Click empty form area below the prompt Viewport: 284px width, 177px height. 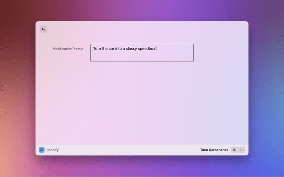(142, 102)
